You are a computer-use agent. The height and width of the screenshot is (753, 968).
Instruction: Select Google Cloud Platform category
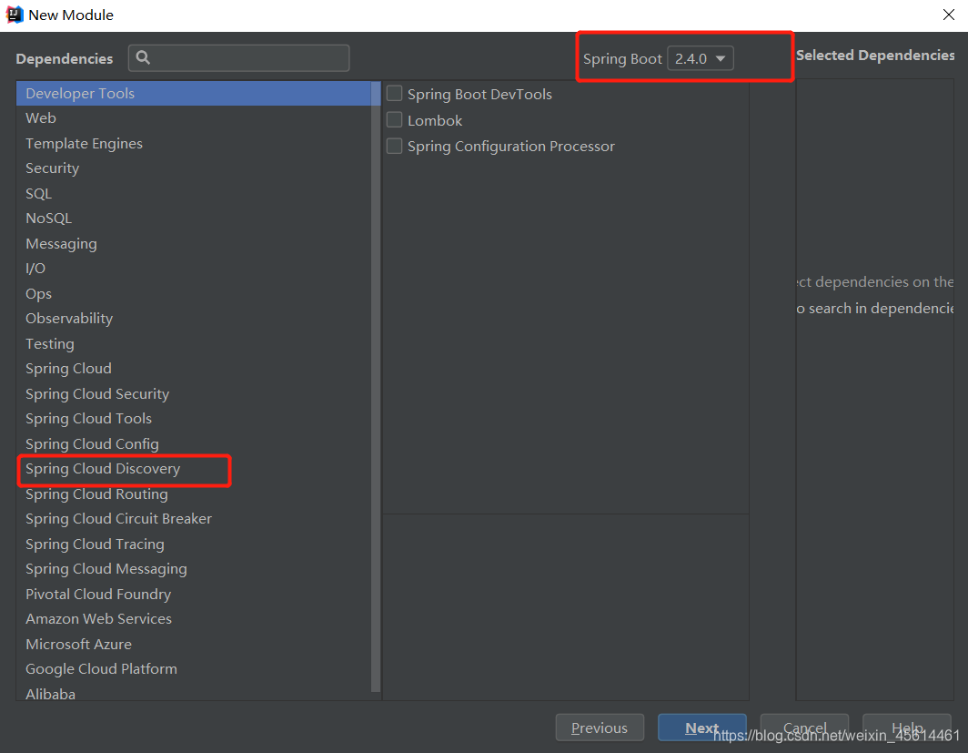click(194, 669)
